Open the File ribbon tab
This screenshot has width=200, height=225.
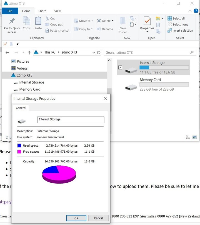coord(10,11)
